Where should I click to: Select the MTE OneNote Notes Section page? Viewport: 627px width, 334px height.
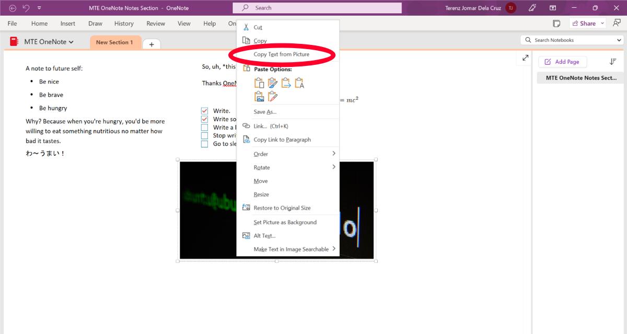tap(580, 77)
